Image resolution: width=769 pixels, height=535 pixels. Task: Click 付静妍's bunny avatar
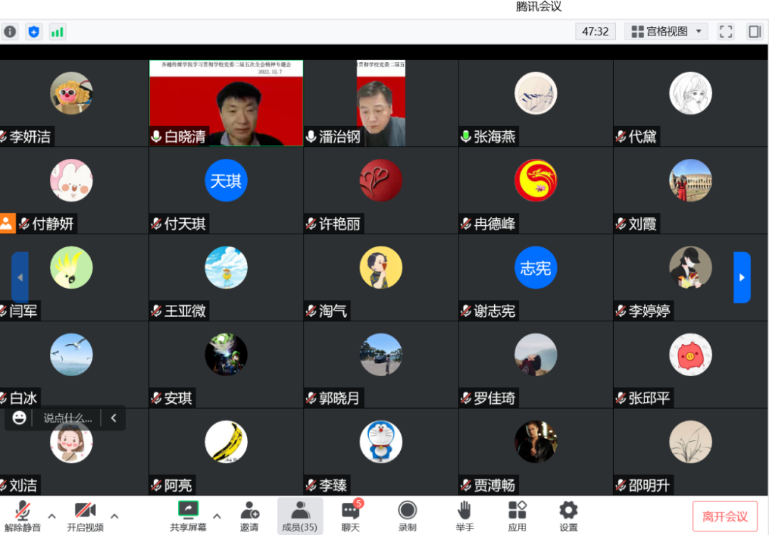tap(72, 180)
